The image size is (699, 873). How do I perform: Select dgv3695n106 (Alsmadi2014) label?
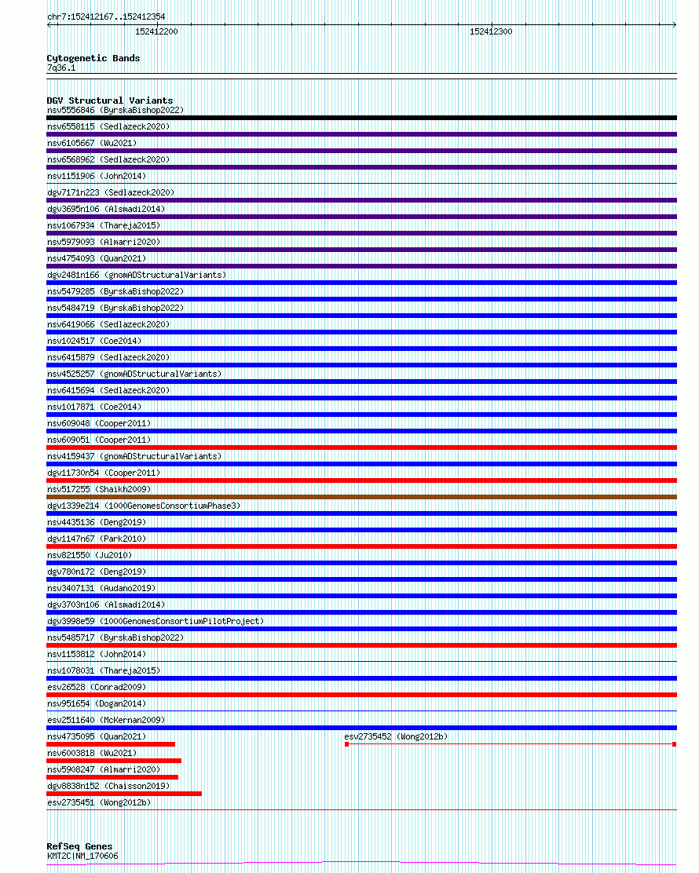(x=106, y=210)
